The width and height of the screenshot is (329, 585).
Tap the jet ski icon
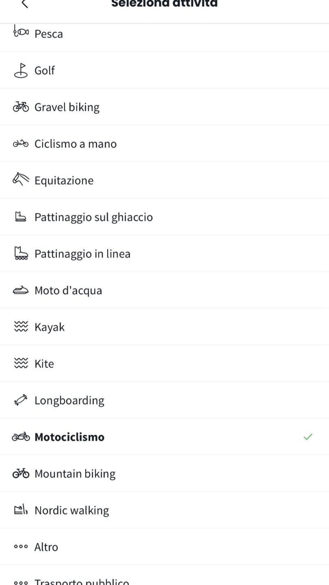21,290
